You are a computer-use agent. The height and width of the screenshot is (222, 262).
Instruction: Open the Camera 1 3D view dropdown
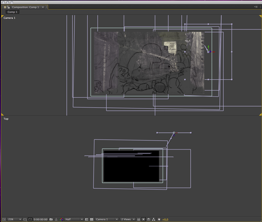(x=107, y=219)
